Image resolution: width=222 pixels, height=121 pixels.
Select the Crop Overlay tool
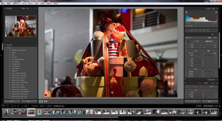(x=187, y=30)
